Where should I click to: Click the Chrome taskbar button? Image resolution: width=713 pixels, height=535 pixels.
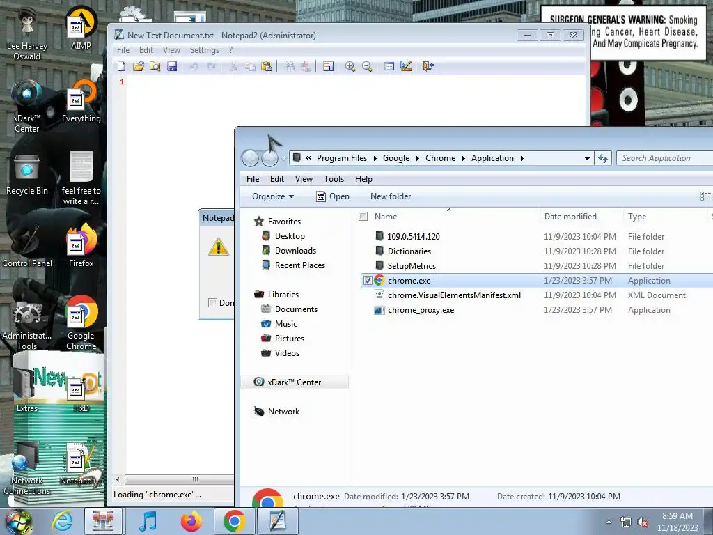click(x=234, y=521)
